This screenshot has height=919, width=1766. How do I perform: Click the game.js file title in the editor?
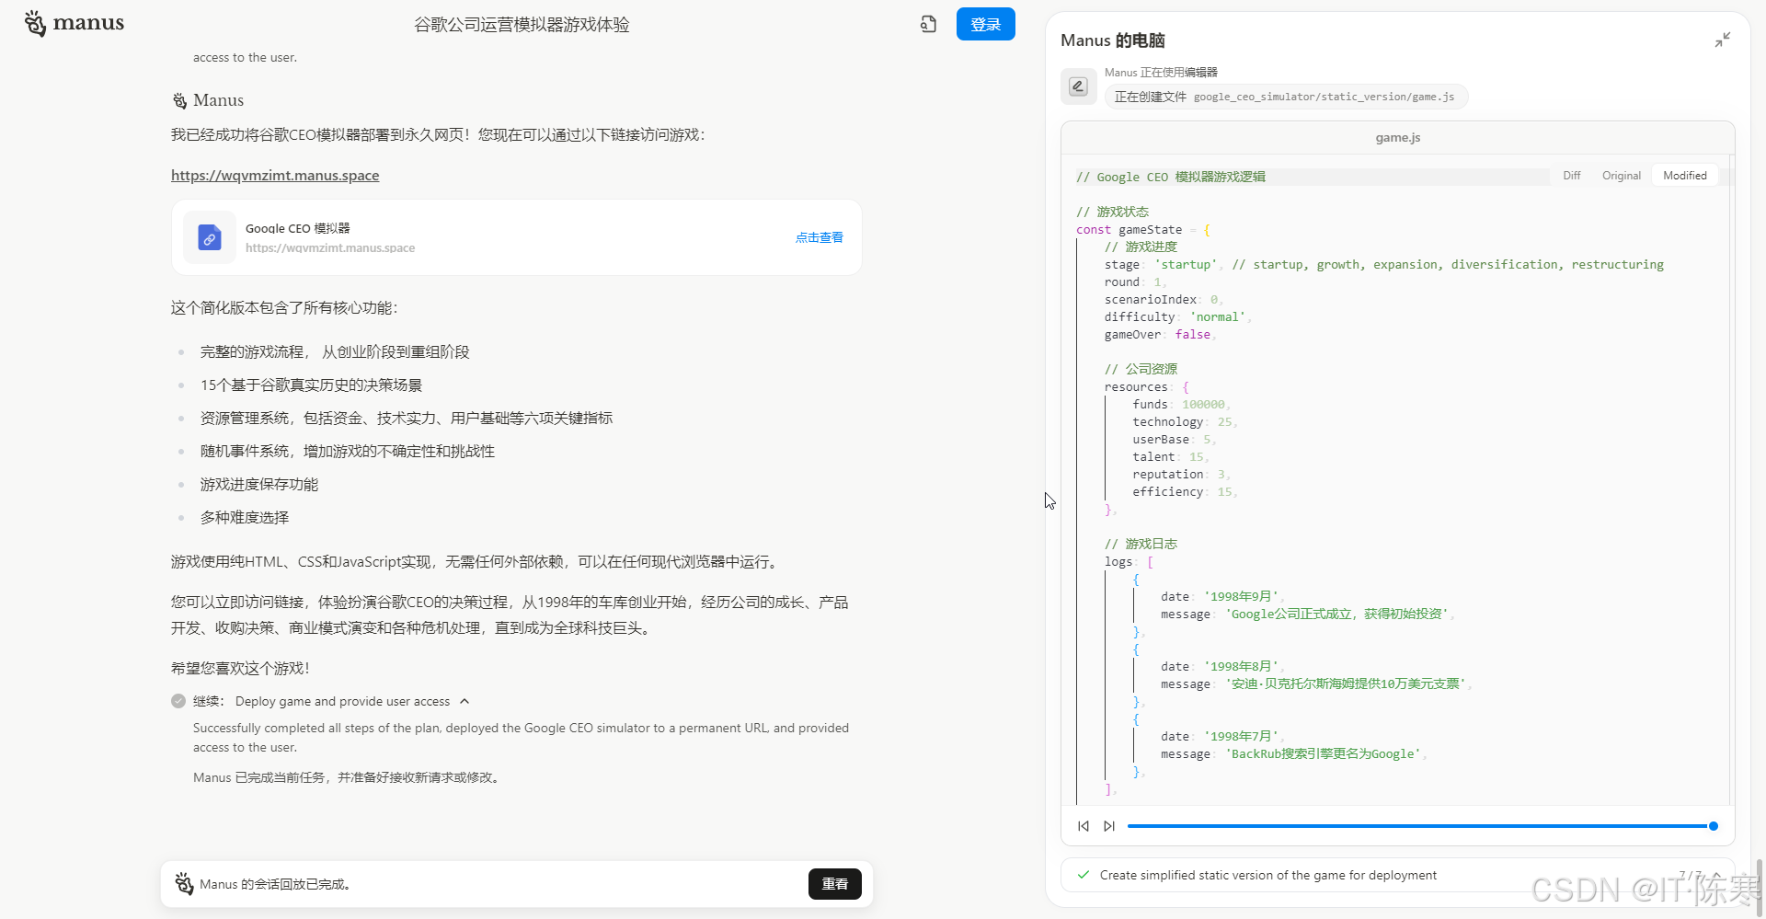click(x=1398, y=138)
